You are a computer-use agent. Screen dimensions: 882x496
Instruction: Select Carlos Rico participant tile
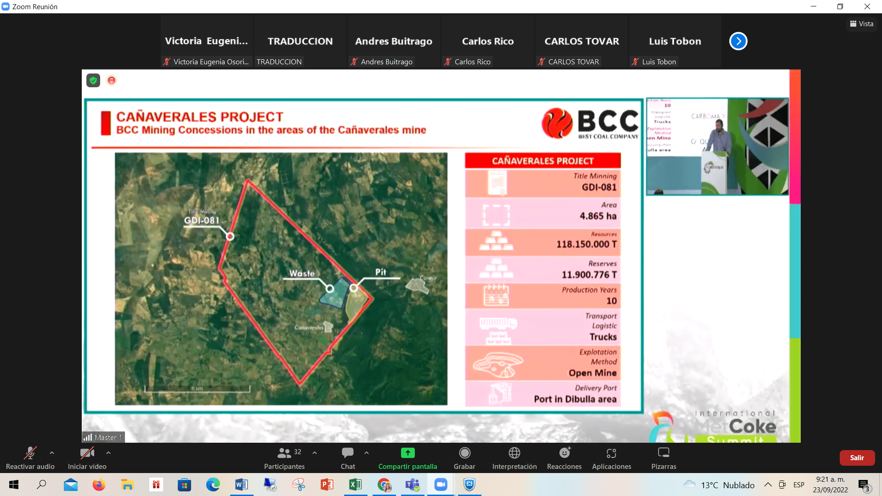point(488,42)
